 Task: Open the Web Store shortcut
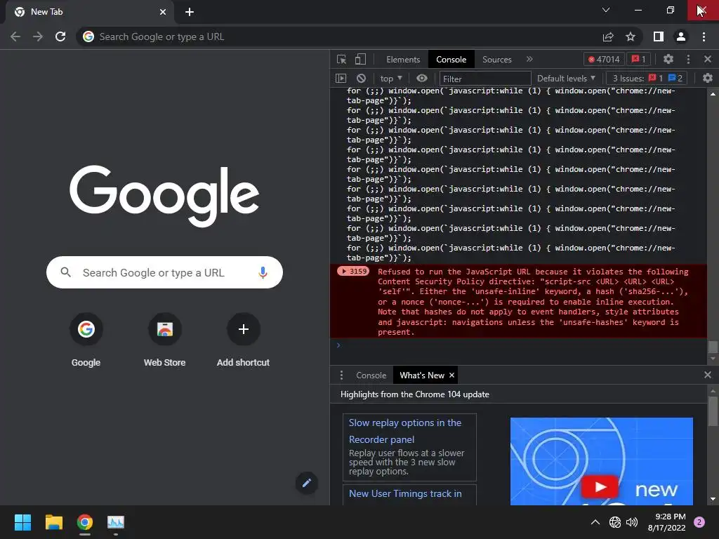tap(164, 340)
